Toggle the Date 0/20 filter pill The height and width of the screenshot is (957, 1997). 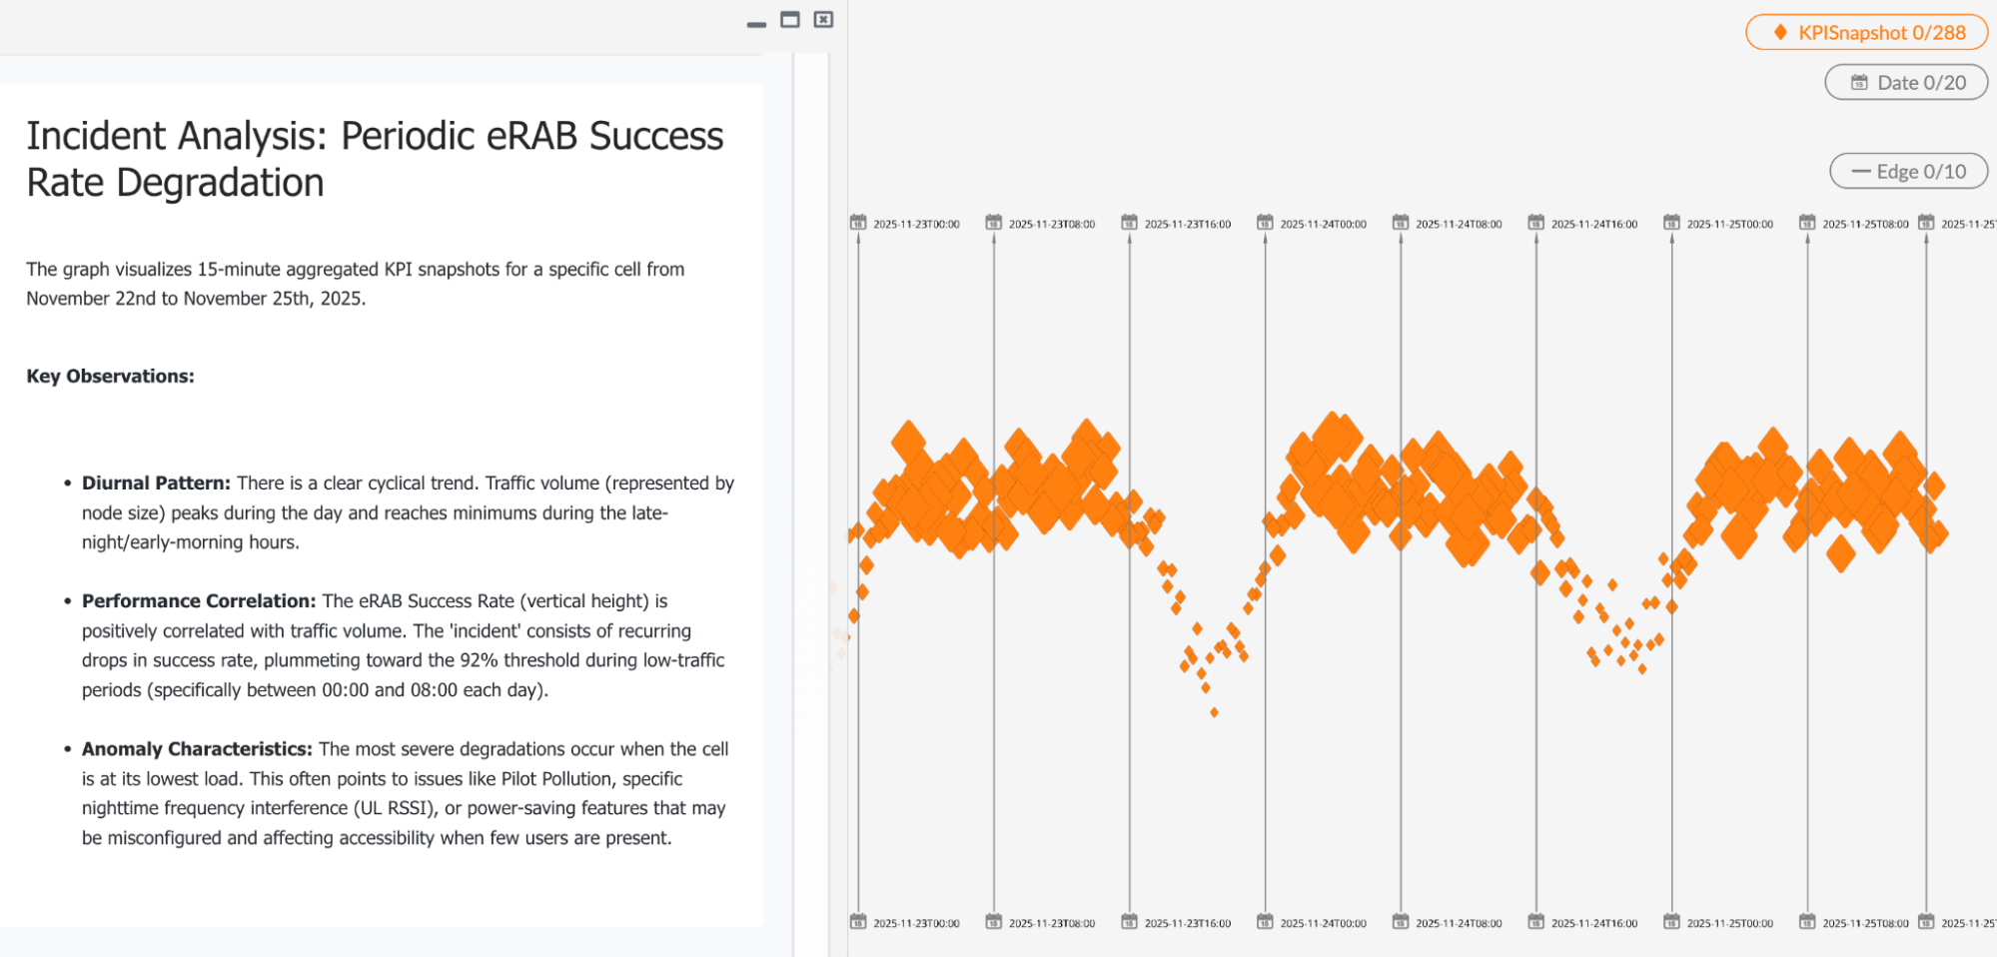(1906, 83)
